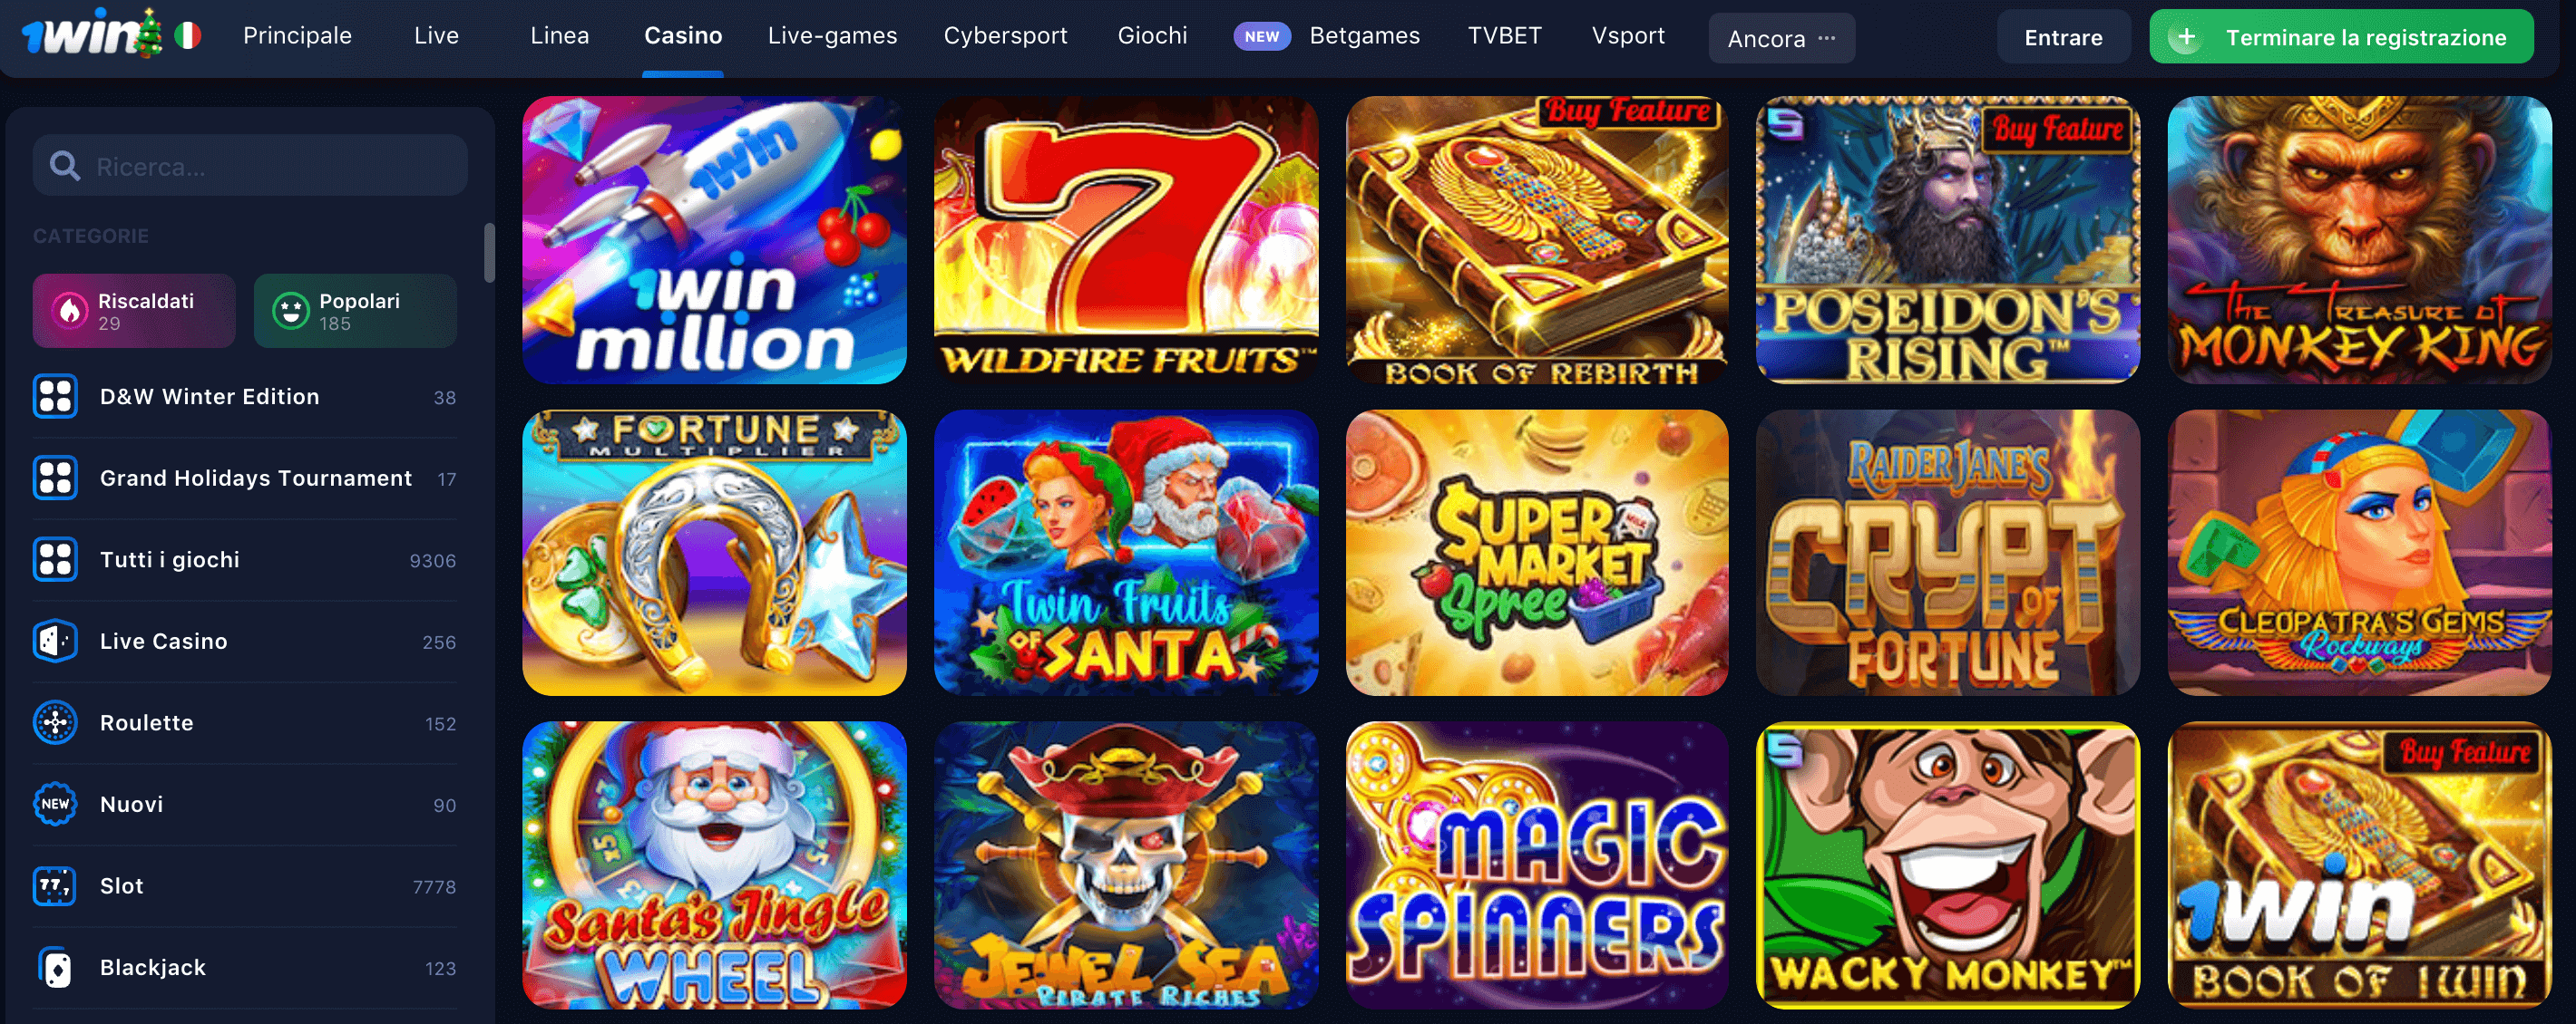The width and height of the screenshot is (2576, 1024).
Task: Open the Cybersport tab
Action: pos(1005,36)
